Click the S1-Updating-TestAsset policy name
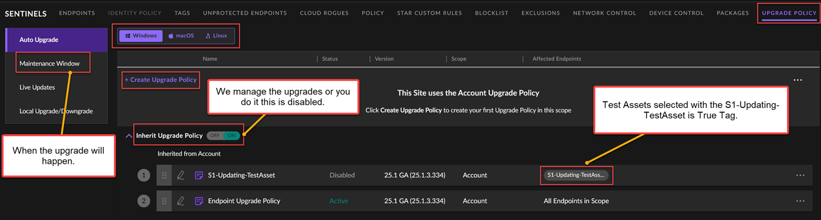The height and width of the screenshot is (220, 821). click(x=242, y=175)
